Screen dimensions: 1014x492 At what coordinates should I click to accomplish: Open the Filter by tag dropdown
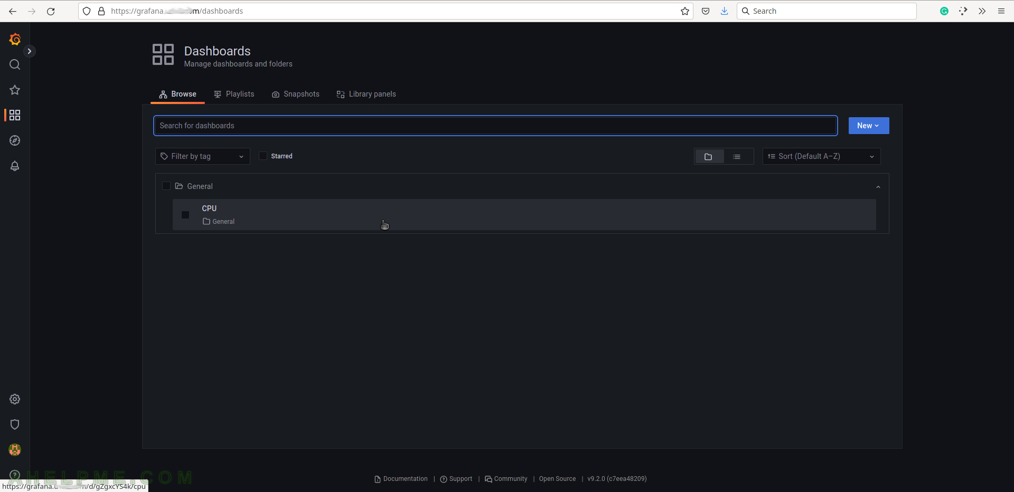tap(203, 156)
